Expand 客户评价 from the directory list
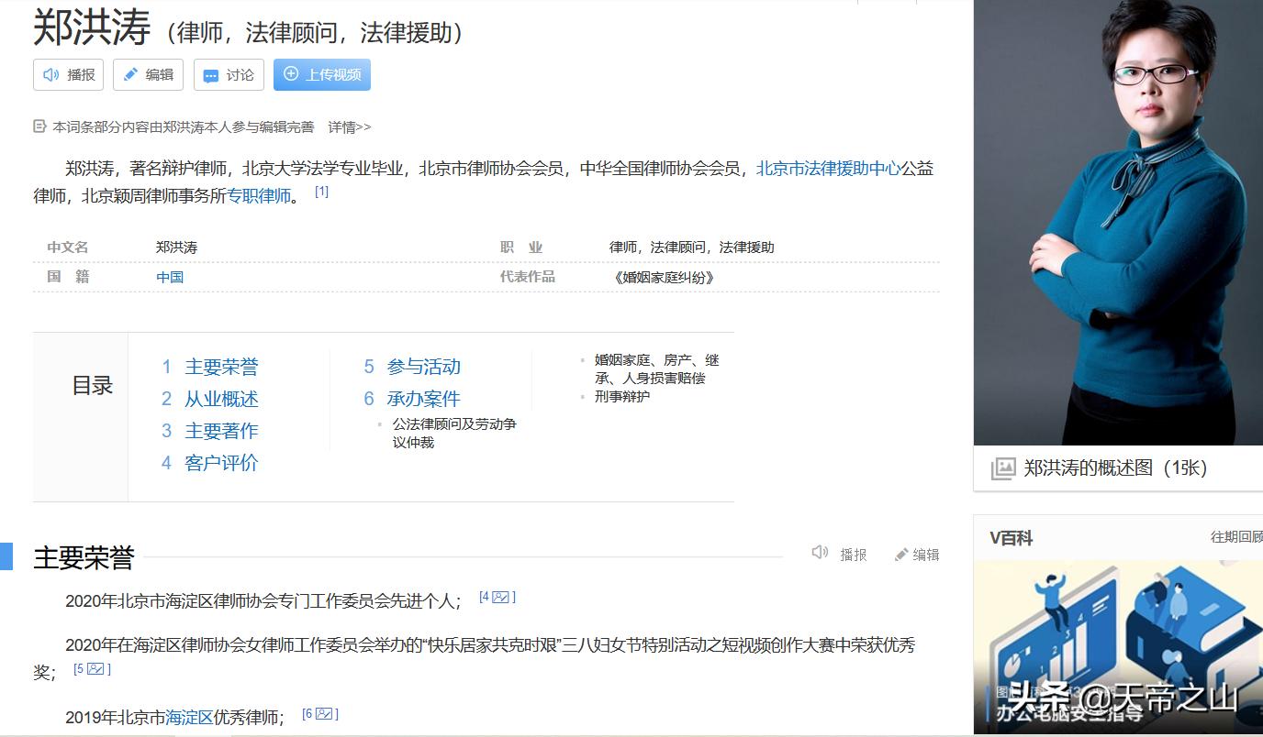Image resolution: width=1263 pixels, height=737 pixels. click(221, 463)
